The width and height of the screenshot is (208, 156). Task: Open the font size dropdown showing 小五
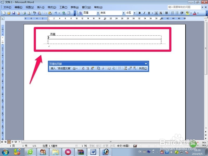click(134, 13)
